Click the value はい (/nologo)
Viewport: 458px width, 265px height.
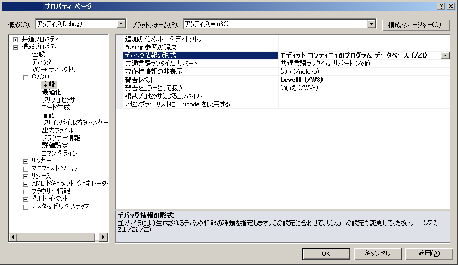coord(300,72)
